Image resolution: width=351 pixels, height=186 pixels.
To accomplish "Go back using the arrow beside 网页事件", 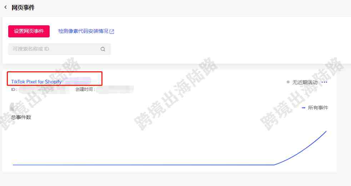I will click(x=6, y=7).
